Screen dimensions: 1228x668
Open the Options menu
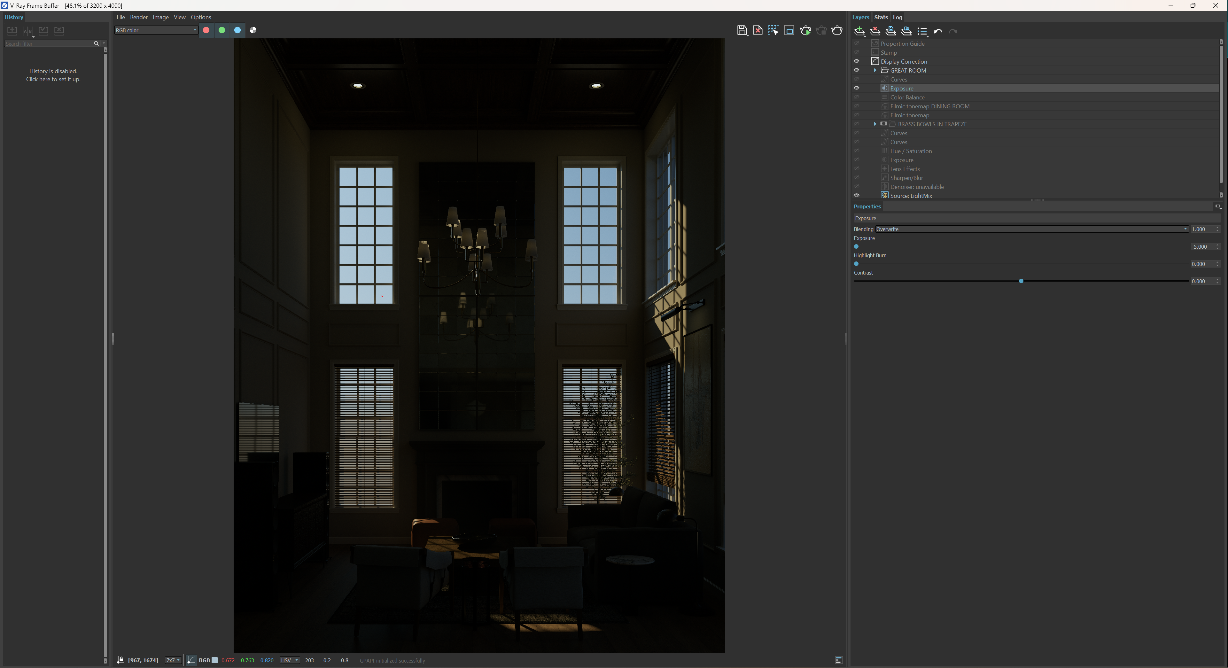click(201, 17)
